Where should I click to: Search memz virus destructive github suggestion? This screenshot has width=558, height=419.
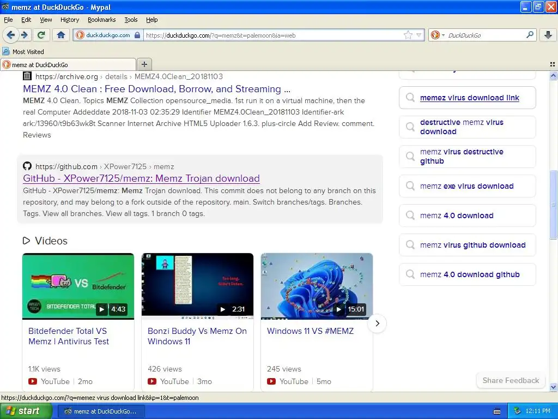click(467, 157)
